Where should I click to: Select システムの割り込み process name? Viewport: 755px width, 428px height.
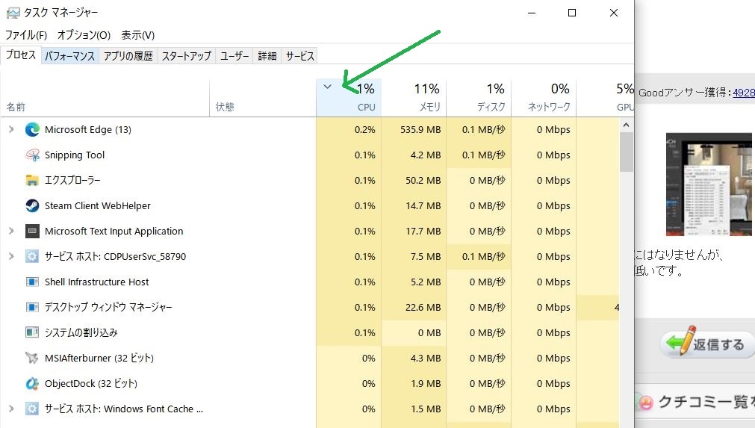tap(81, 332)
